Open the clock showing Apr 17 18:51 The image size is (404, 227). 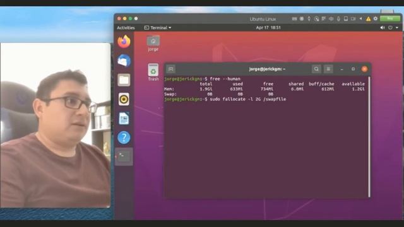[268, 28]
